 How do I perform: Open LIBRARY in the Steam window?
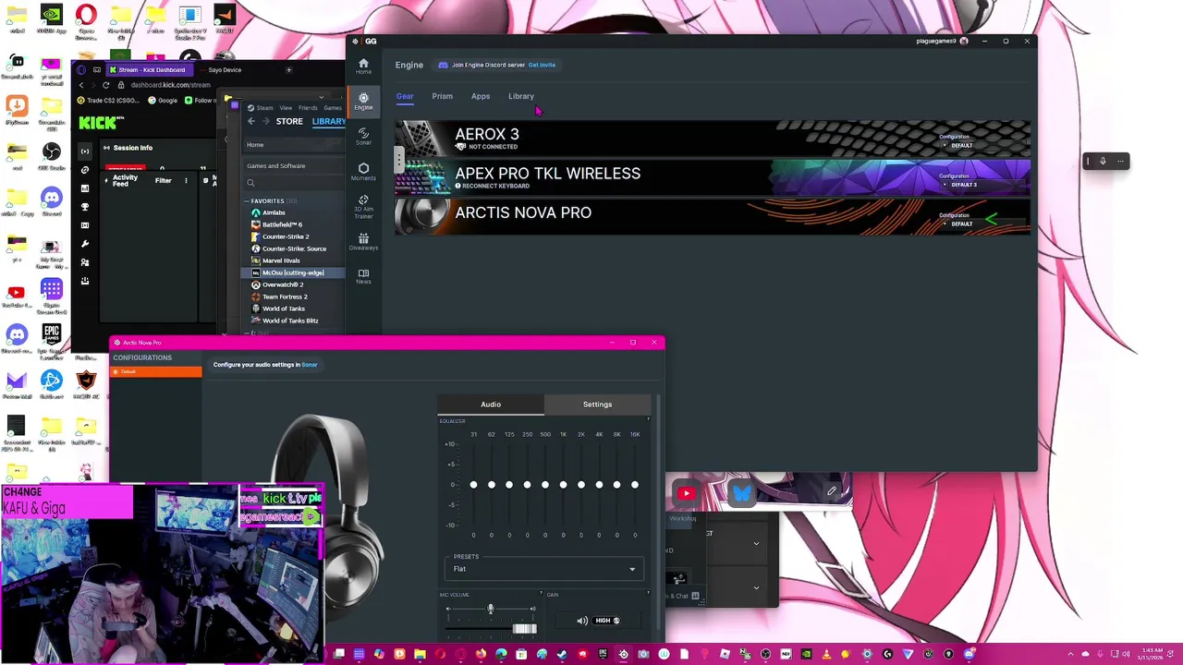coord(328,121)
